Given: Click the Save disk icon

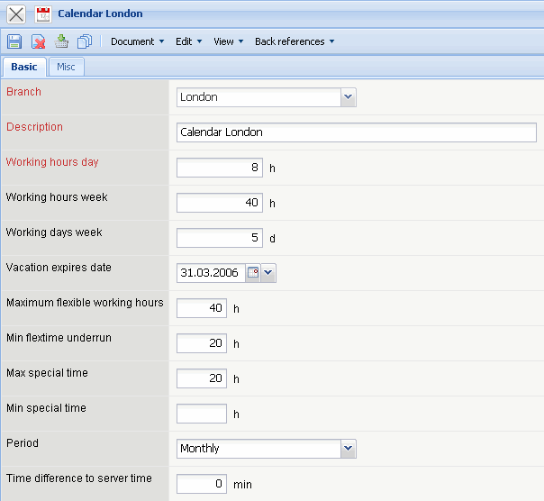Looking at the screenshot, I should coord(14,41).
